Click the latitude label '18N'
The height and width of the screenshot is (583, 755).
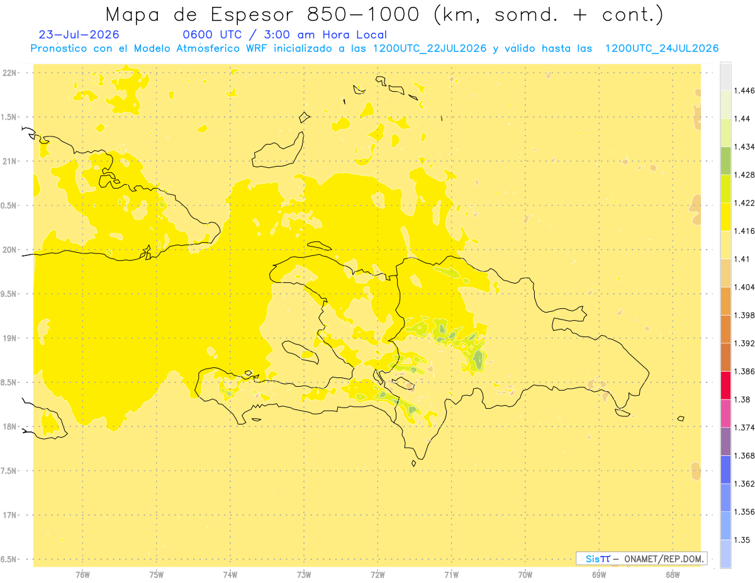10,427
